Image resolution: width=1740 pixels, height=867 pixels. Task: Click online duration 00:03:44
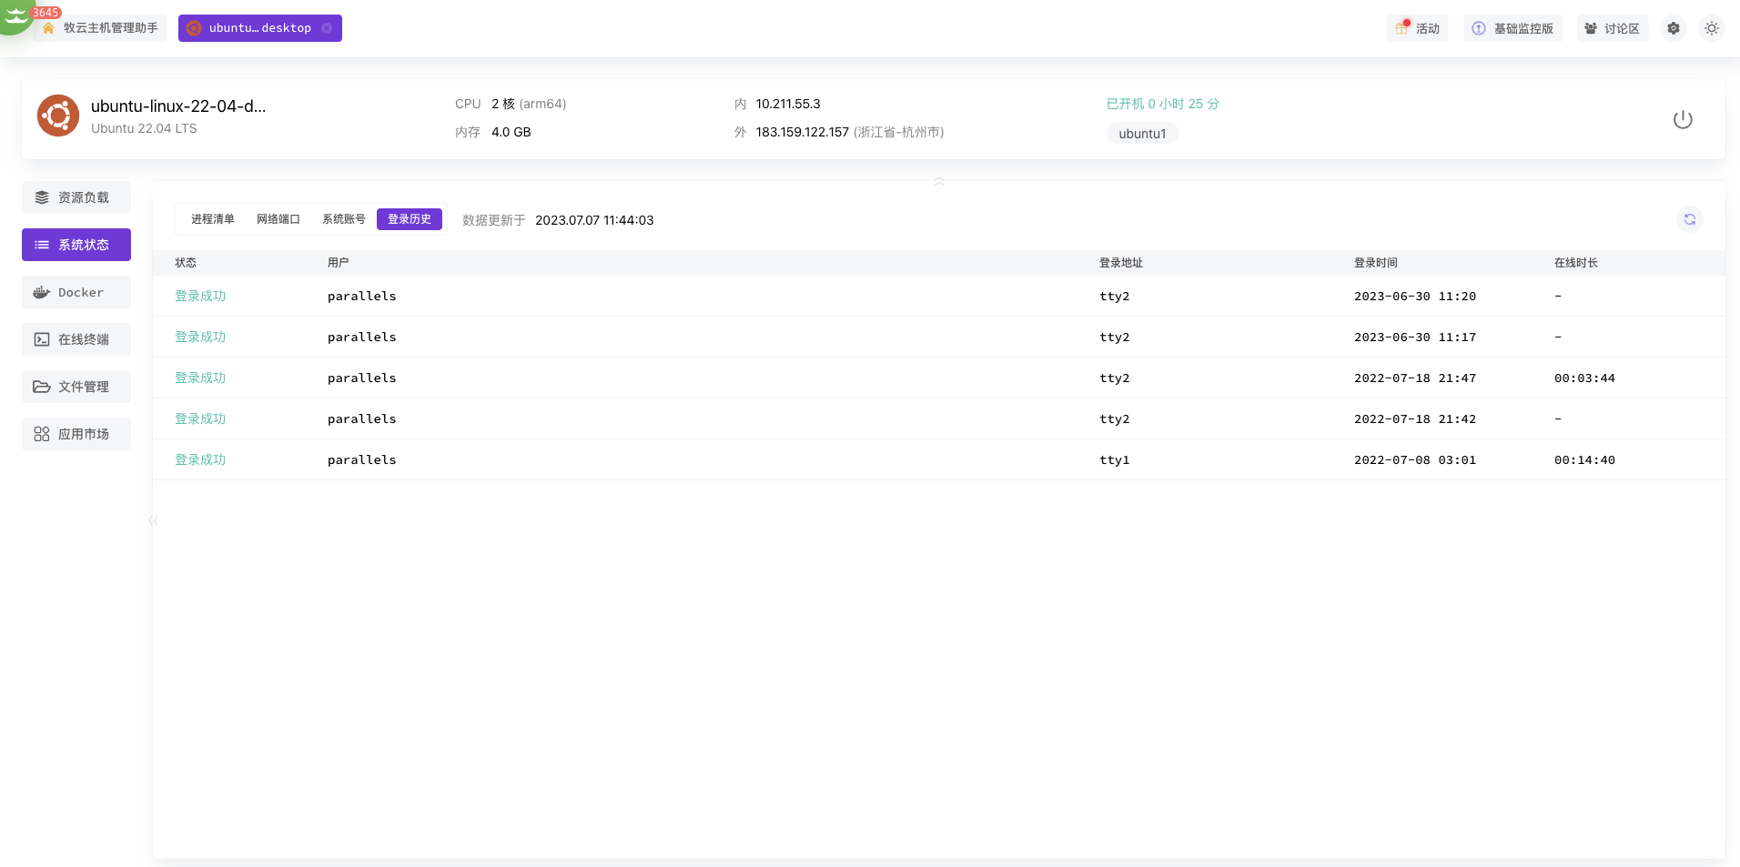click(1584, 378)
